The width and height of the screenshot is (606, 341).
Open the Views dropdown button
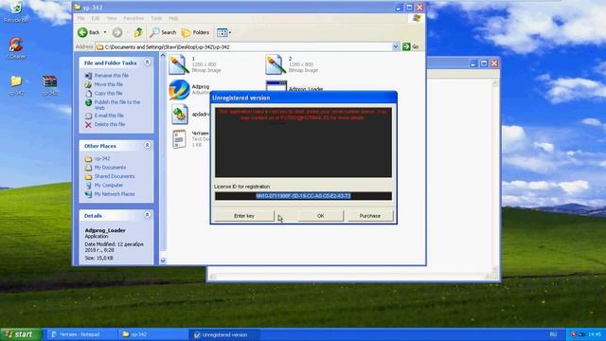(x=223, y=32)
